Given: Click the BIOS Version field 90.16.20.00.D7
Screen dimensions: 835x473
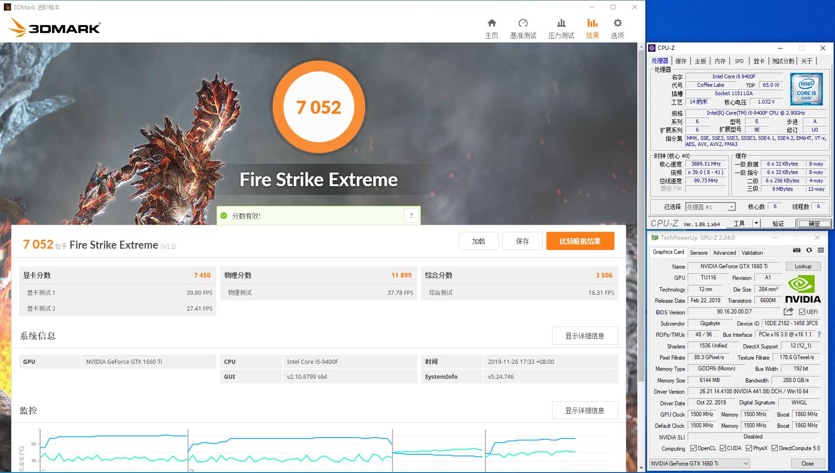Looking at the screenshot, I should (x=734, y=312).
